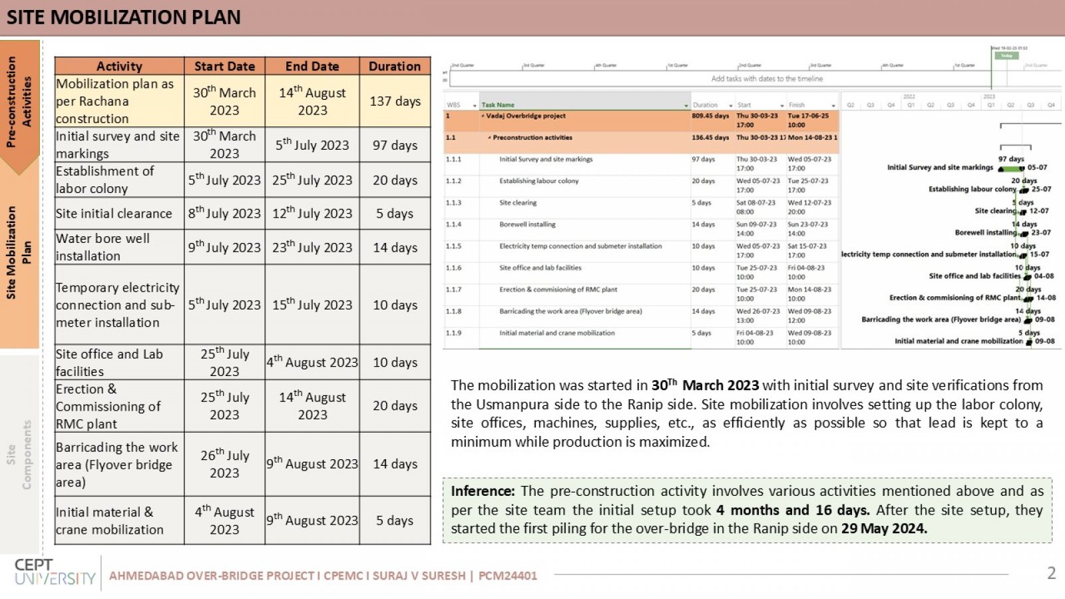Click the '26th July 2023' start date cell

(x=224, y=465)
